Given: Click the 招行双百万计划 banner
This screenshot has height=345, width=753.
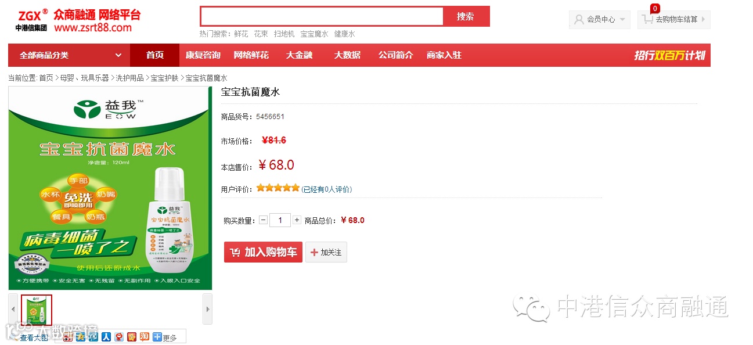Looking at the screenshot, I should 669,55.
